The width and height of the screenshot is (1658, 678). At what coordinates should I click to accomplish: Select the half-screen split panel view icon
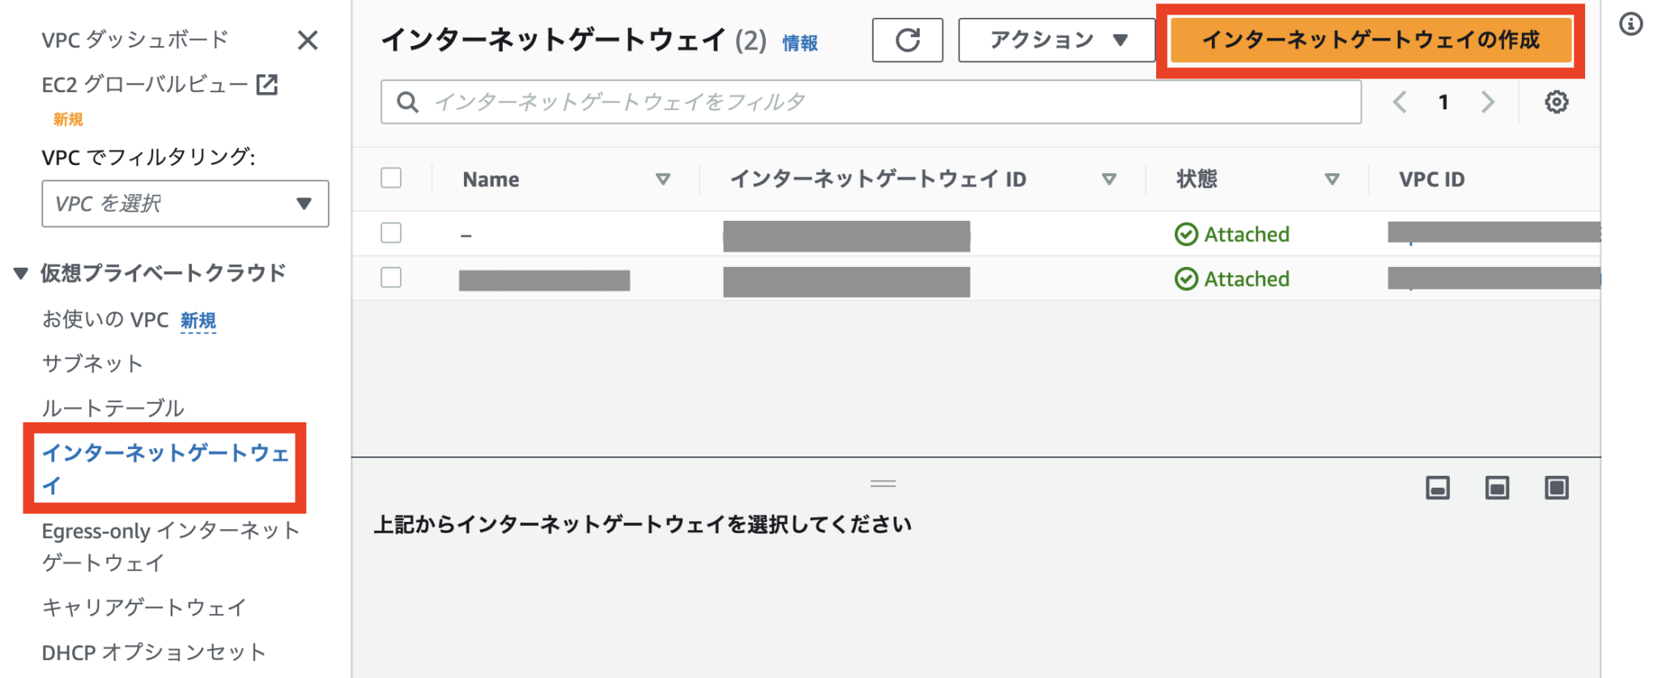pos(1496,488)
